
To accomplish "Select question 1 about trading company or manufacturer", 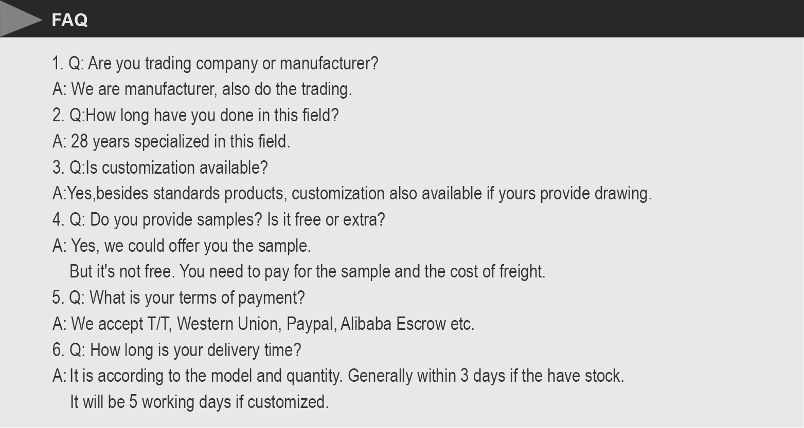I will (215, 64).
